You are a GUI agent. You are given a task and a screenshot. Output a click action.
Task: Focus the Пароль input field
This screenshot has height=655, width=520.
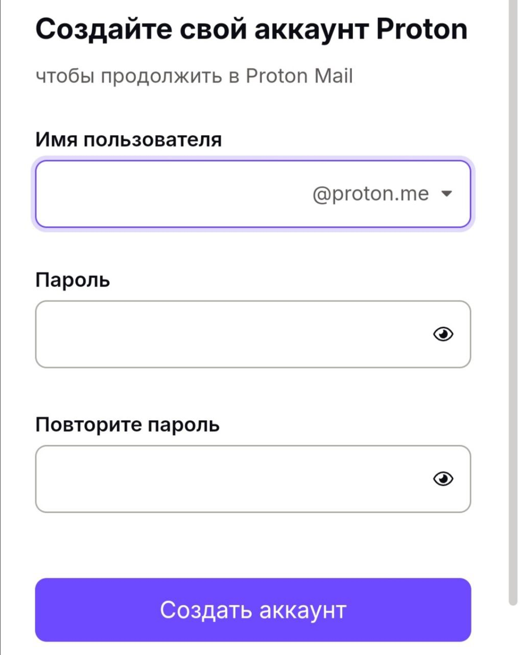tap(204, 334)
